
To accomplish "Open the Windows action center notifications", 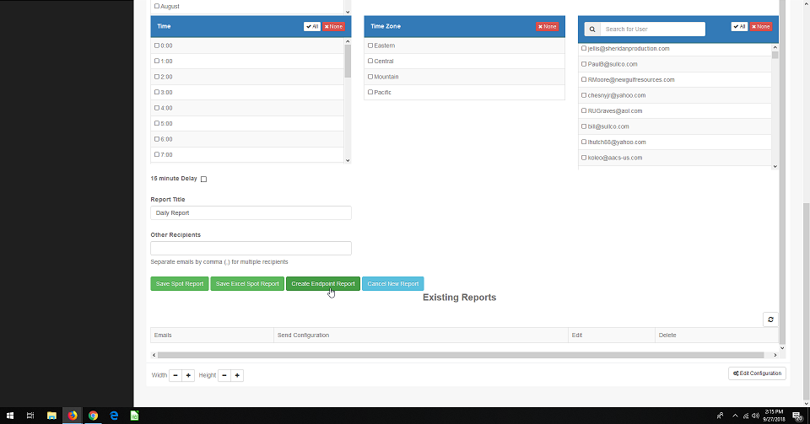I will point(796,416).
